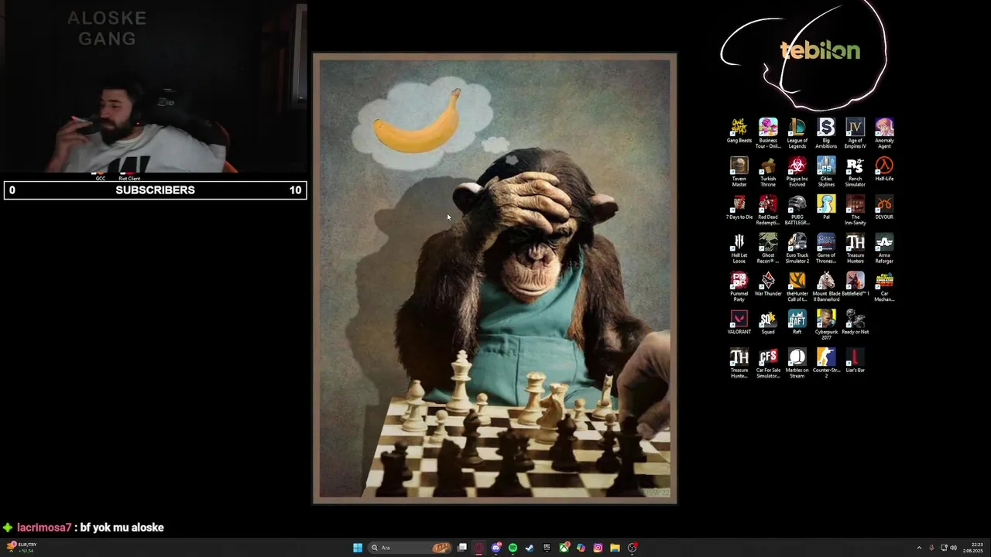Click the chimpanzee chess wallpaper image
This screenshot has width=991, height=557.
[x=495, y=278]
